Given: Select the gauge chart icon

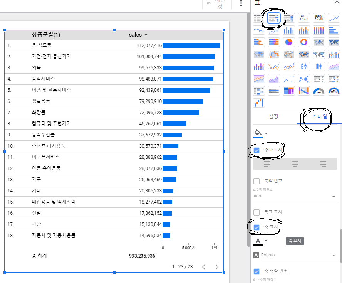Looking at the screenshot, I should tap(319, 91).
